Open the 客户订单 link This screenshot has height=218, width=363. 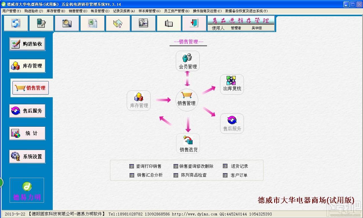pos(239,175)
